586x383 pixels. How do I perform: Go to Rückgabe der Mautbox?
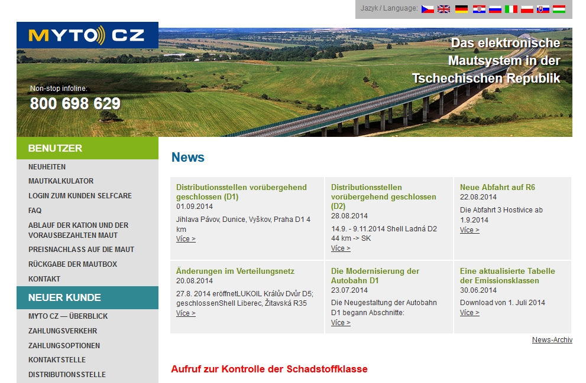coord(73,264)
